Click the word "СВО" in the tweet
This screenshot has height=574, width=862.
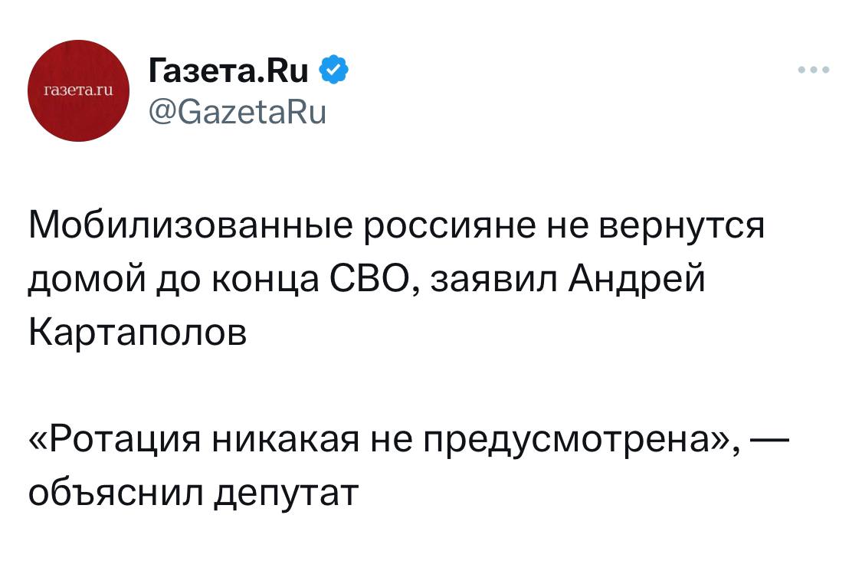click(x=359, y=280)
